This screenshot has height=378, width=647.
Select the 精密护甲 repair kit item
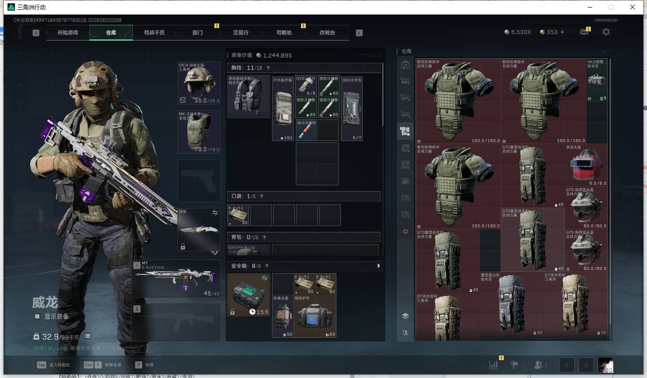click(x=315, y=316)
